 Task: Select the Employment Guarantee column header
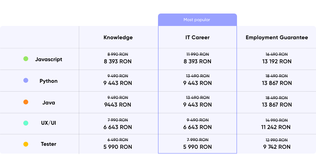pyautogui.click(x=277, y=37)
